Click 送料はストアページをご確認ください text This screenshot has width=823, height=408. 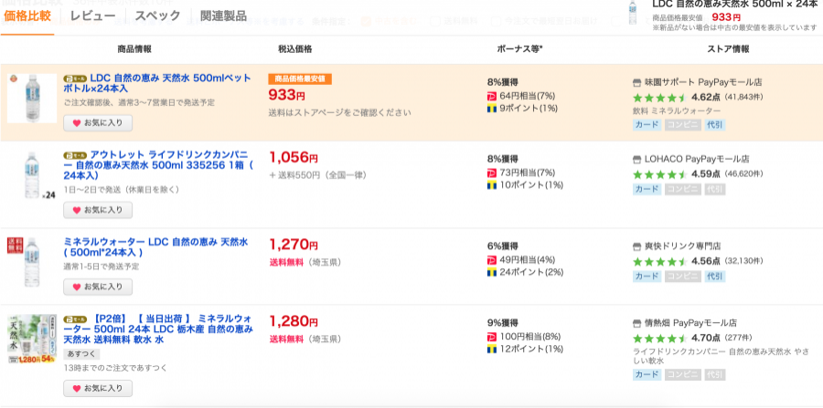coord(339,112)
